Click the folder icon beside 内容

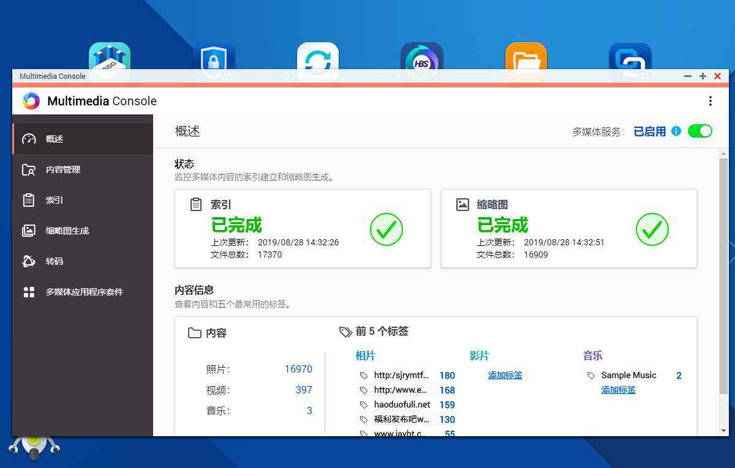[x=195, y=333]
